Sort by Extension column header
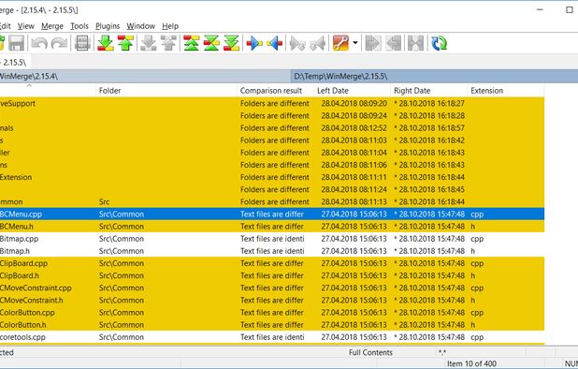The height and width of the screenshot is (369, 578). click(505, 91)
